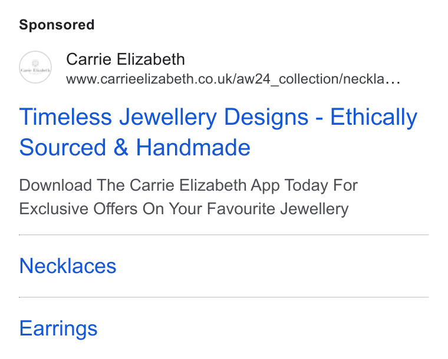Click the word Handmade in the headline
Viewport: 448px width, 359px height.
point(193,147)
